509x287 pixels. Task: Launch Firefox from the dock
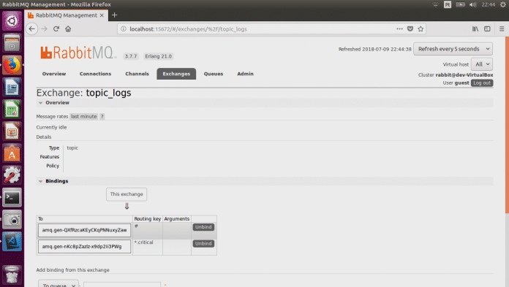(12, 65)
